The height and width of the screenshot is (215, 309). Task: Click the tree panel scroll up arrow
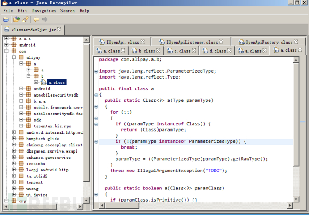86,40
